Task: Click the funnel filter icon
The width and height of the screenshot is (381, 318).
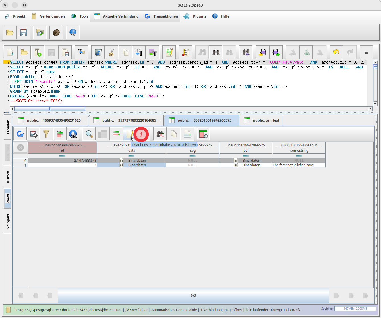Action: (46, 134)
